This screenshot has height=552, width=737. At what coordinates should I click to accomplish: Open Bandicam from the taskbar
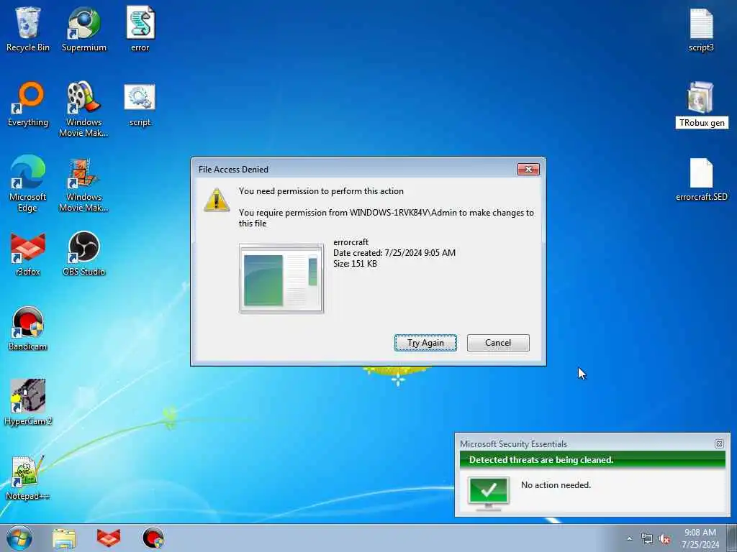pyautogui.click(x=153, y=538)
